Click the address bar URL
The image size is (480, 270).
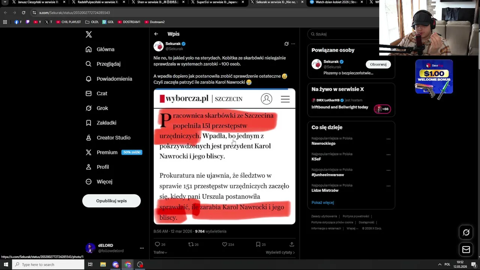point(74,13)
